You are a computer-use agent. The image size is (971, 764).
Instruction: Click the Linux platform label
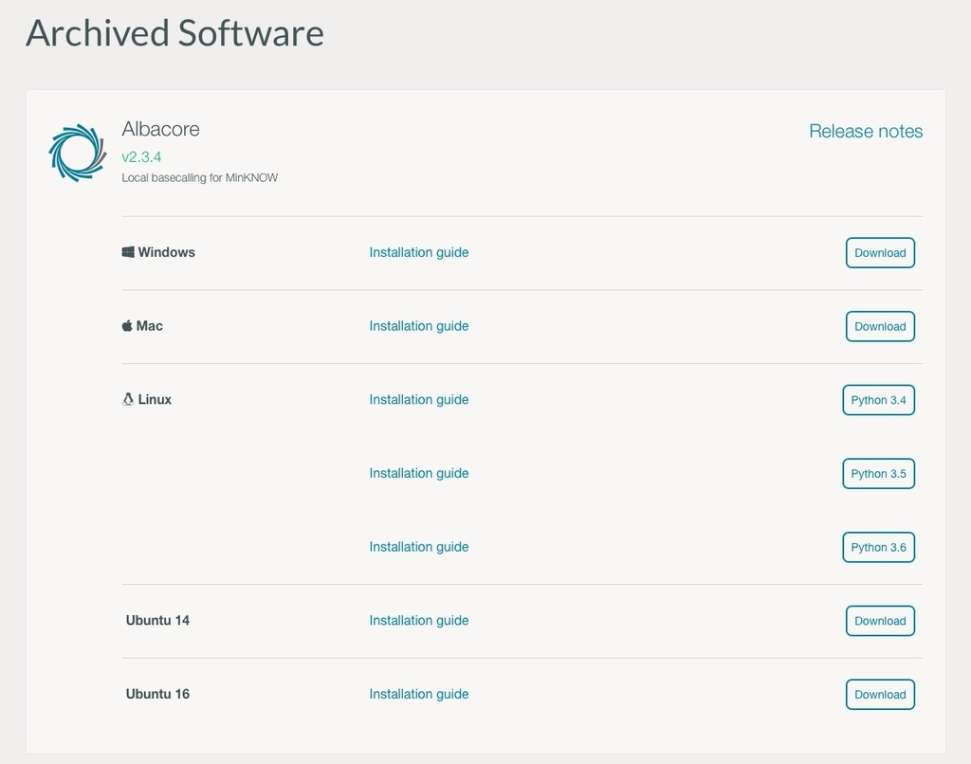(x=155, y=399)
